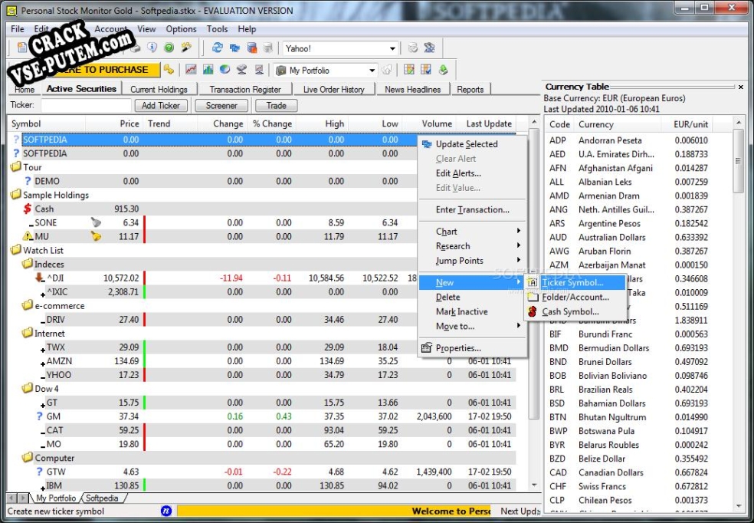The image size is (754, 523).
Task: Select Update Selected in context menu
Action: [471, 144]
